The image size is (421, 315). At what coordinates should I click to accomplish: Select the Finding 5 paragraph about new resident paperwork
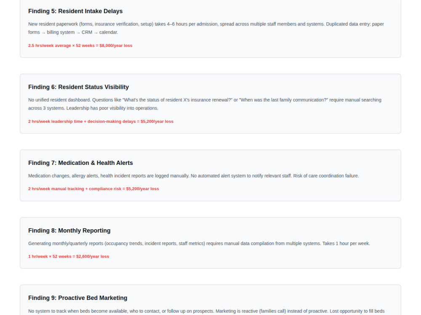click(x=206, y=28)
